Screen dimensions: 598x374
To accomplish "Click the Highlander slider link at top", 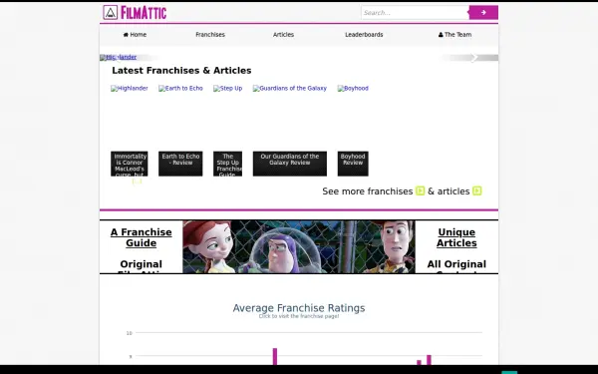I will coord(119,57).
